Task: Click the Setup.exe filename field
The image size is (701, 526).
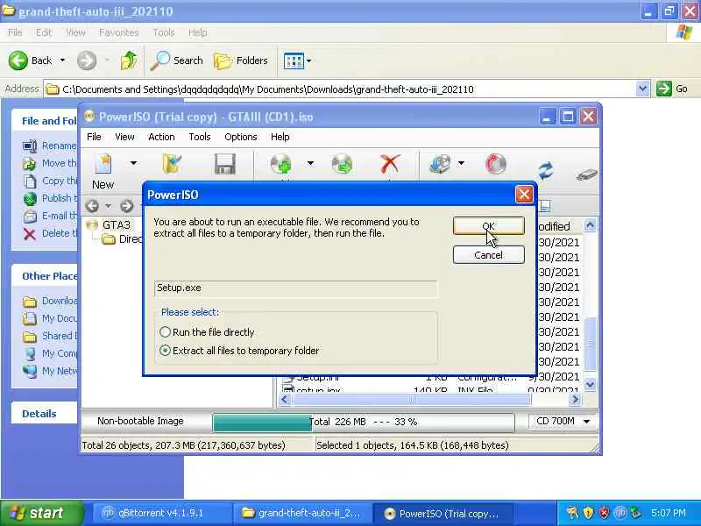Action: 295,288
